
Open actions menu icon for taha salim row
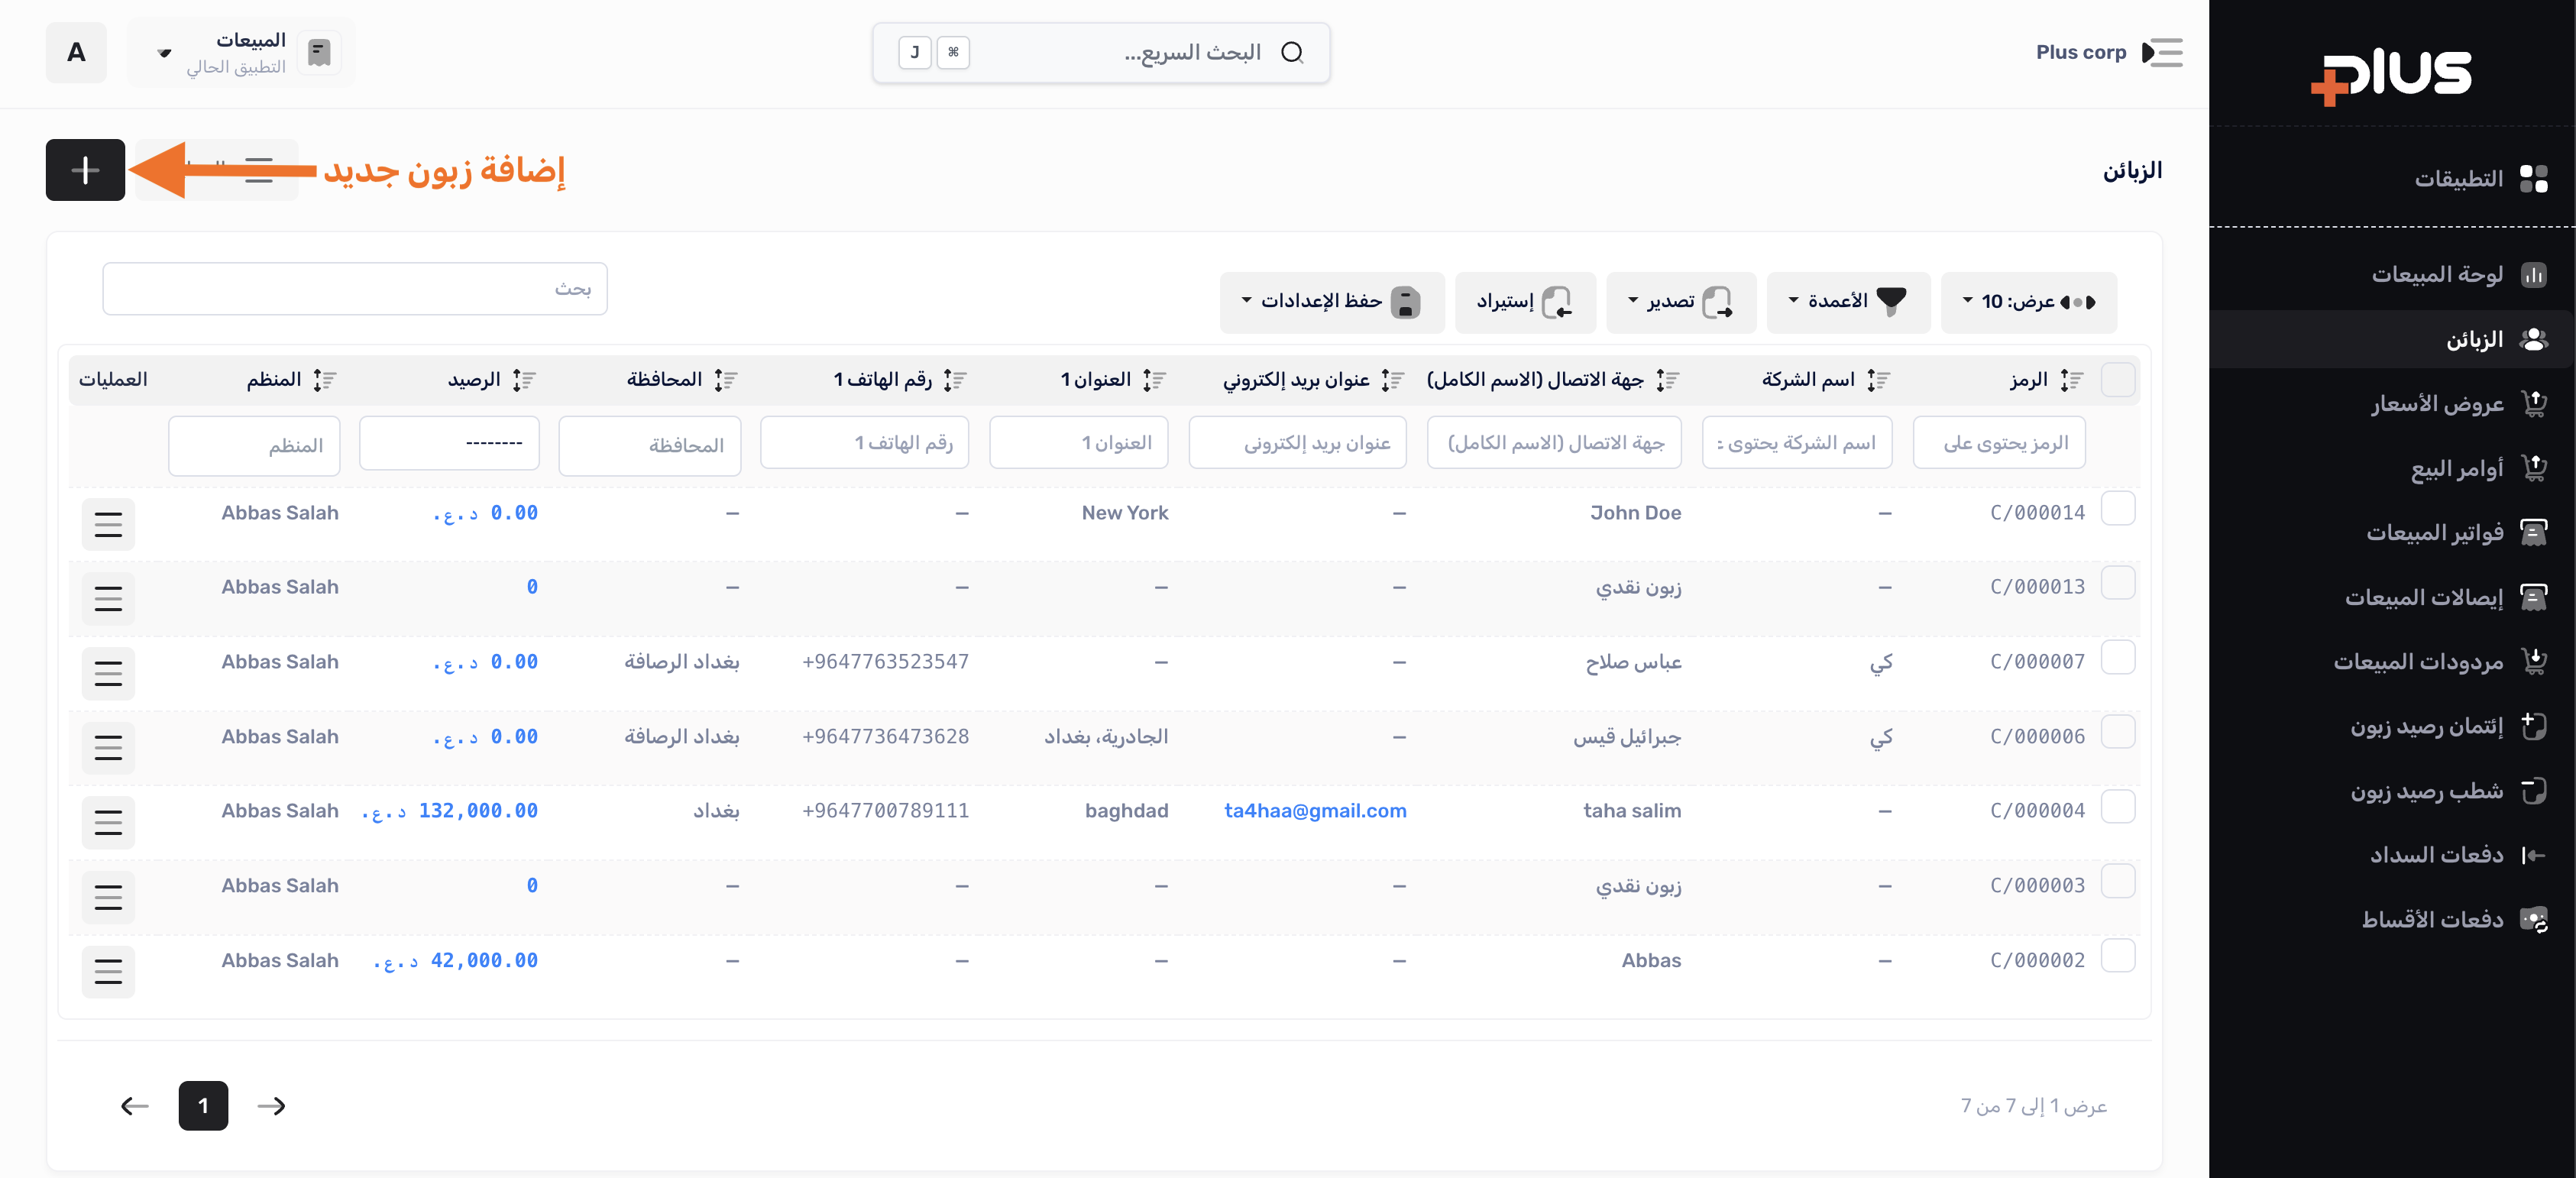[x=108, y=822]
